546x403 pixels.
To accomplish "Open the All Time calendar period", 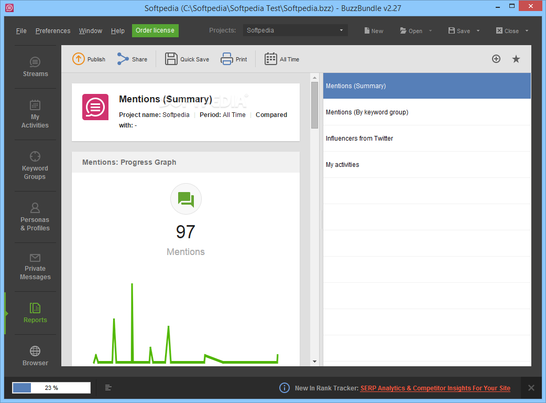I will pyautogui.click(x=282, y=59).
